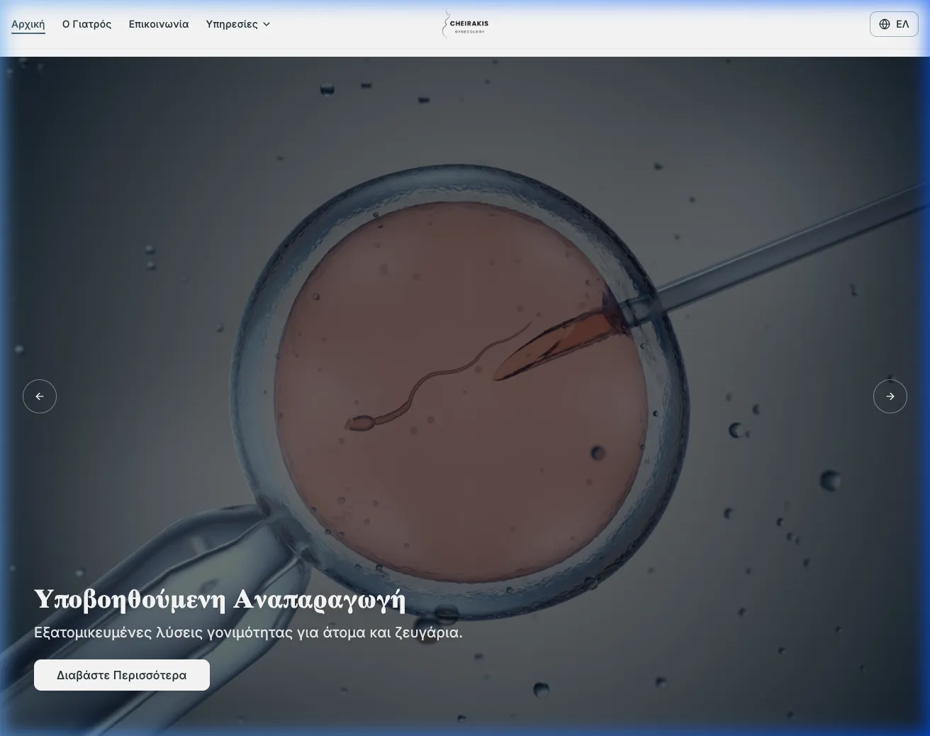Click the globe language icon

(885, 24)
